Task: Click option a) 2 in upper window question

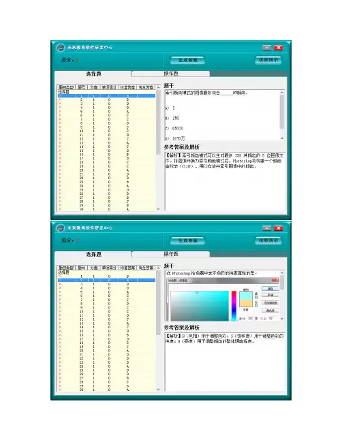Action: [x=170, y=108]
